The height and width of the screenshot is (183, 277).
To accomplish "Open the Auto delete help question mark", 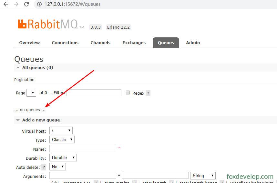I will pos(44,167).
